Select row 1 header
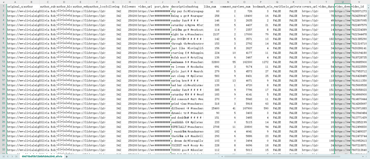The height and width of the screenshot is (159, 370). (3, 6)
